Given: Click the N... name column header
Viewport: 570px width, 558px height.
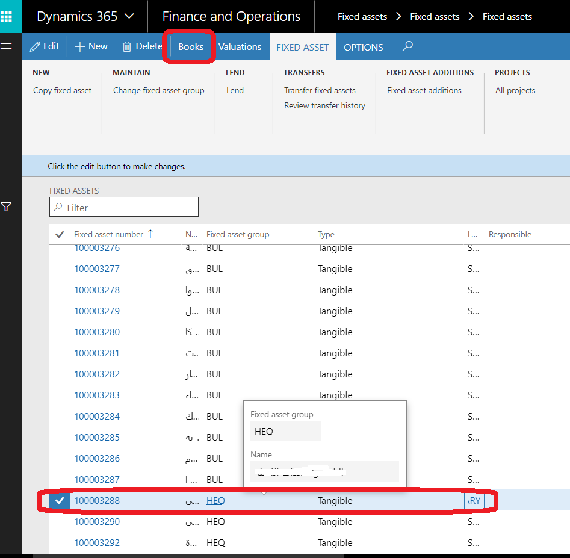Looking at the screenshot, I should pos(191,235).
